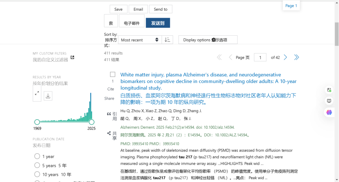Select the first result checkbox

tap(112, 75)
